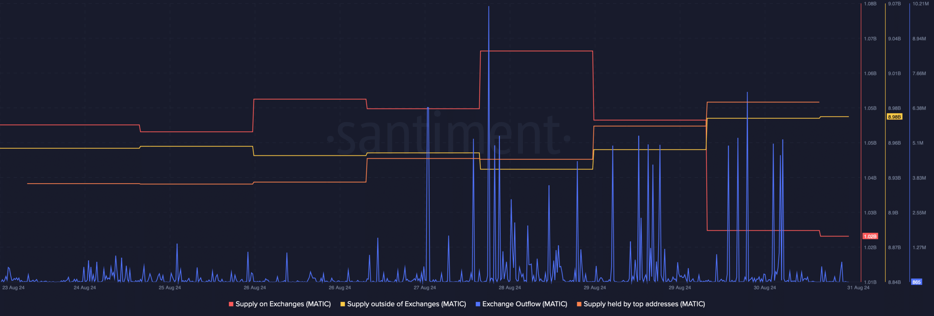
Task: Click the '9.04B' axis tick label
Action: click(894, 39)
